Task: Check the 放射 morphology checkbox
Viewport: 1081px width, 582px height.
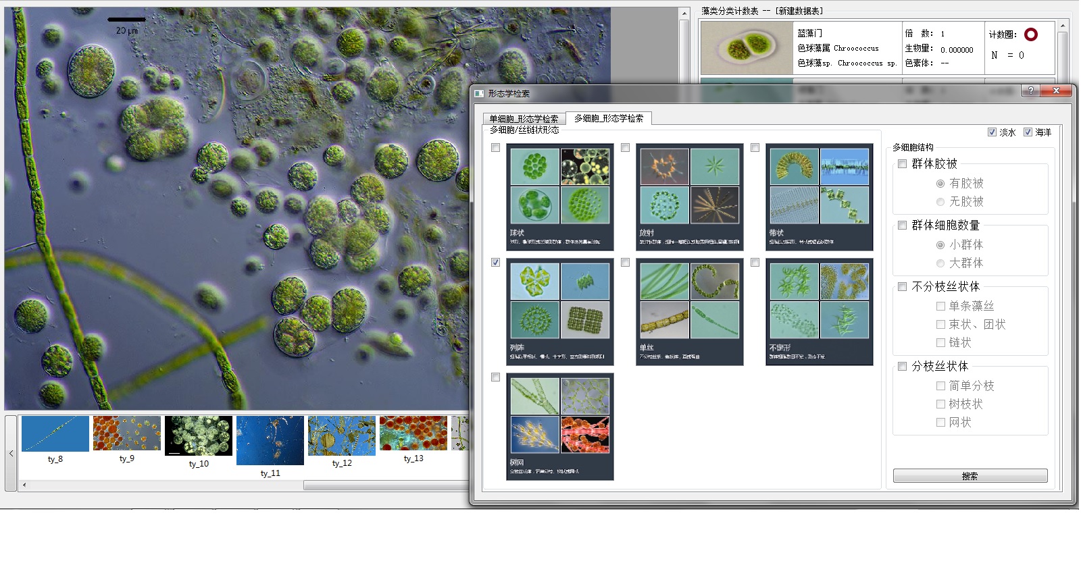Action: [x=626, y=148]
